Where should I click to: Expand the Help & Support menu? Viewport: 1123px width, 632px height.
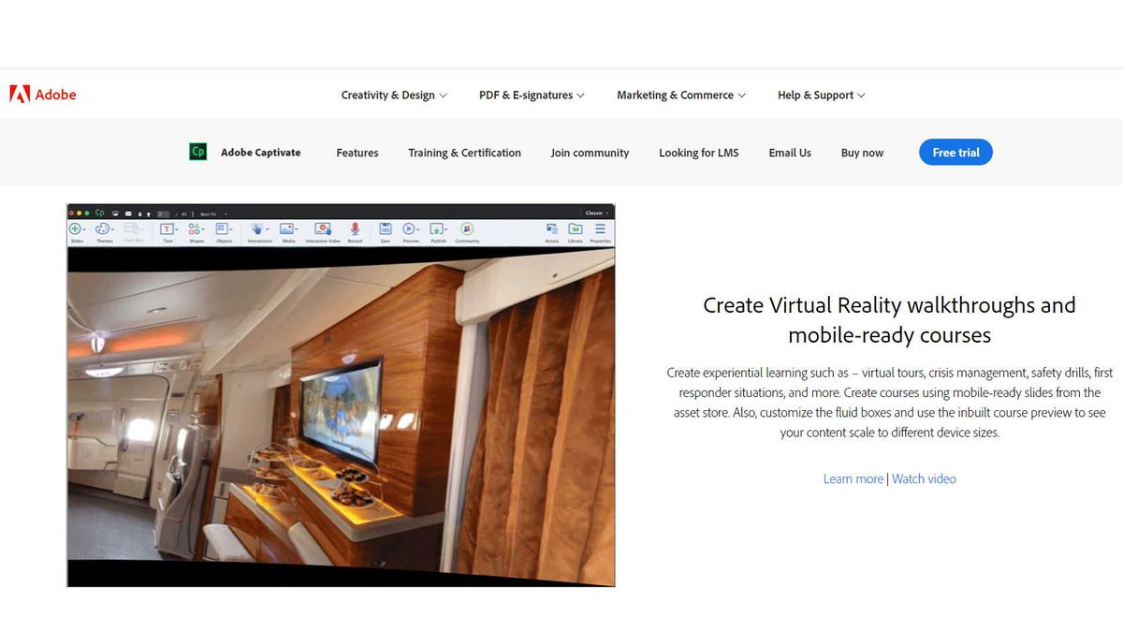(x=821, y=95)
